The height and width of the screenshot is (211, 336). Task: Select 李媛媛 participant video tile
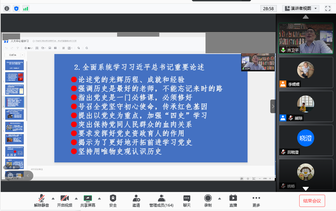[x=306, y=72]
